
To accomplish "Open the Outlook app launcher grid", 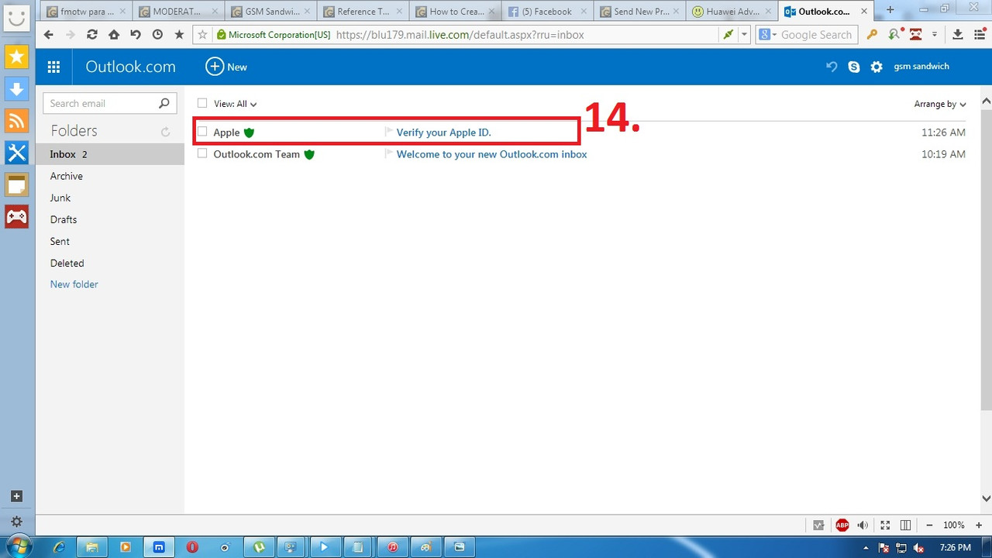I will point(53,67).
